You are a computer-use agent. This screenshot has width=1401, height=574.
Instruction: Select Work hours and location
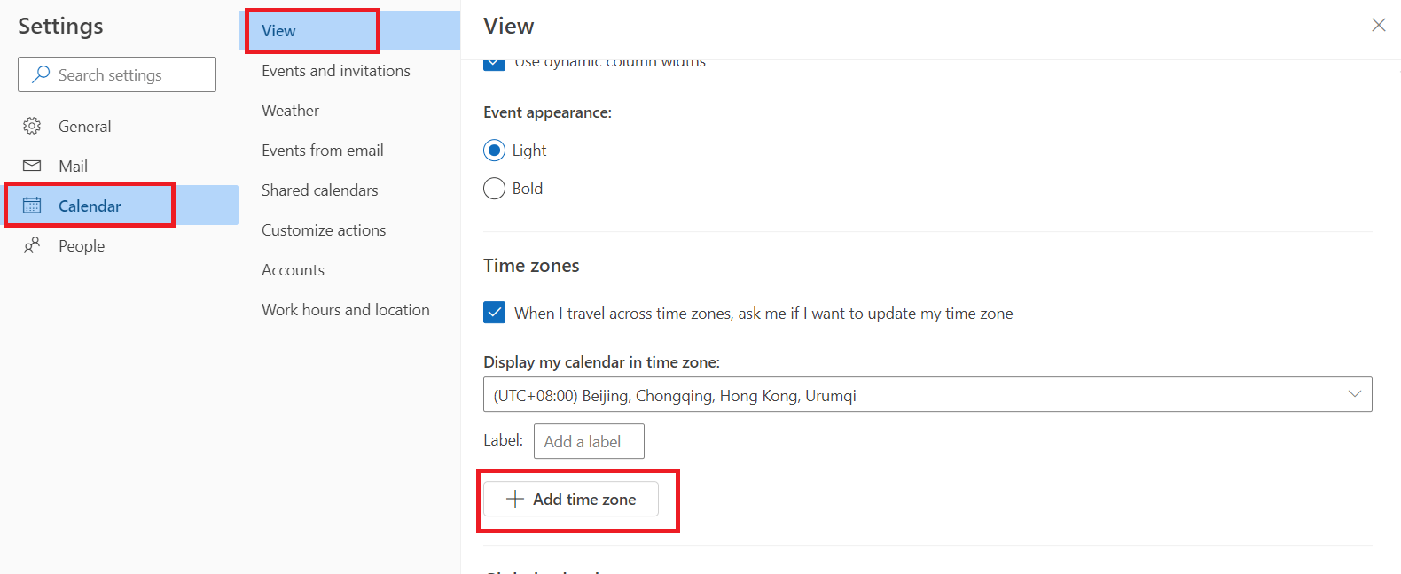346,310
